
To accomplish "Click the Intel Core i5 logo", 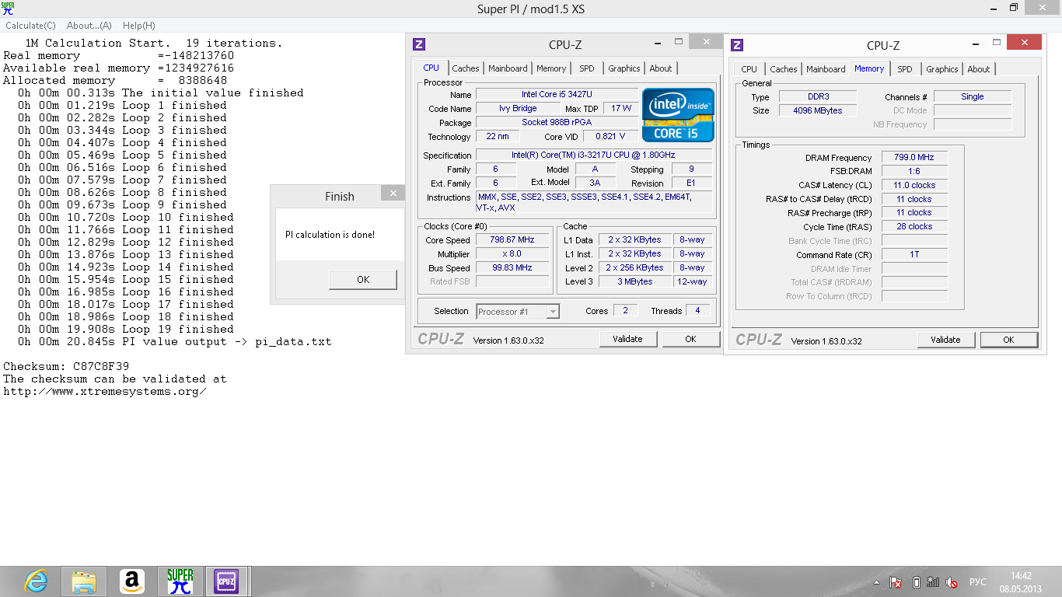I will [x=678, y=114].
